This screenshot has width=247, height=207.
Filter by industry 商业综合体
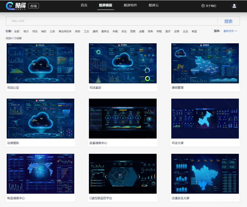pos(65,31)
